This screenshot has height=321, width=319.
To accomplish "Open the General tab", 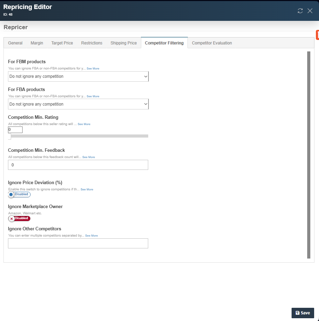I will (15, 43).
